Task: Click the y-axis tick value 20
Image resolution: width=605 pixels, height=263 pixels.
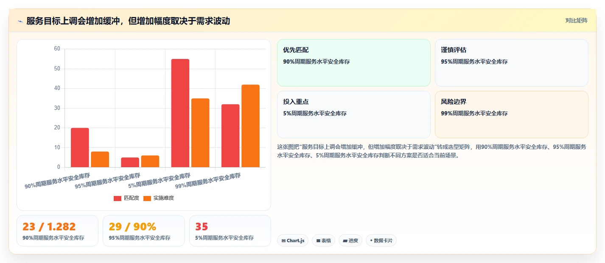Action: (x=57, y=128)
